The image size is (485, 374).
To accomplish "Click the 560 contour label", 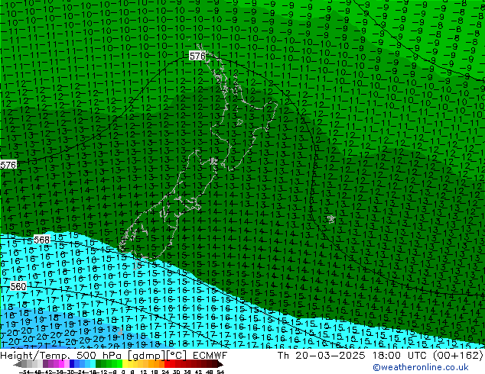I will (x=18, y=287).
